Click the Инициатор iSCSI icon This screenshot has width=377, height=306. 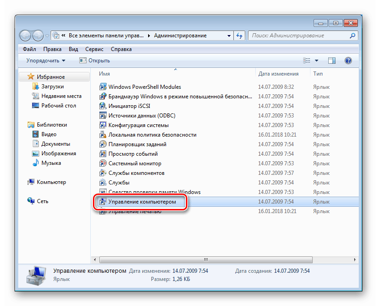103,106
